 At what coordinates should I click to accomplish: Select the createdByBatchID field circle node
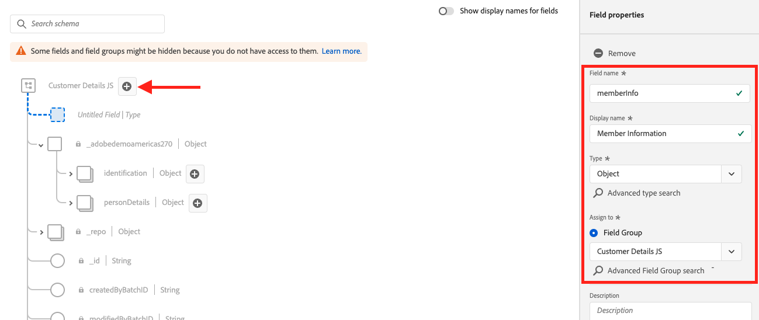[57, 290]
